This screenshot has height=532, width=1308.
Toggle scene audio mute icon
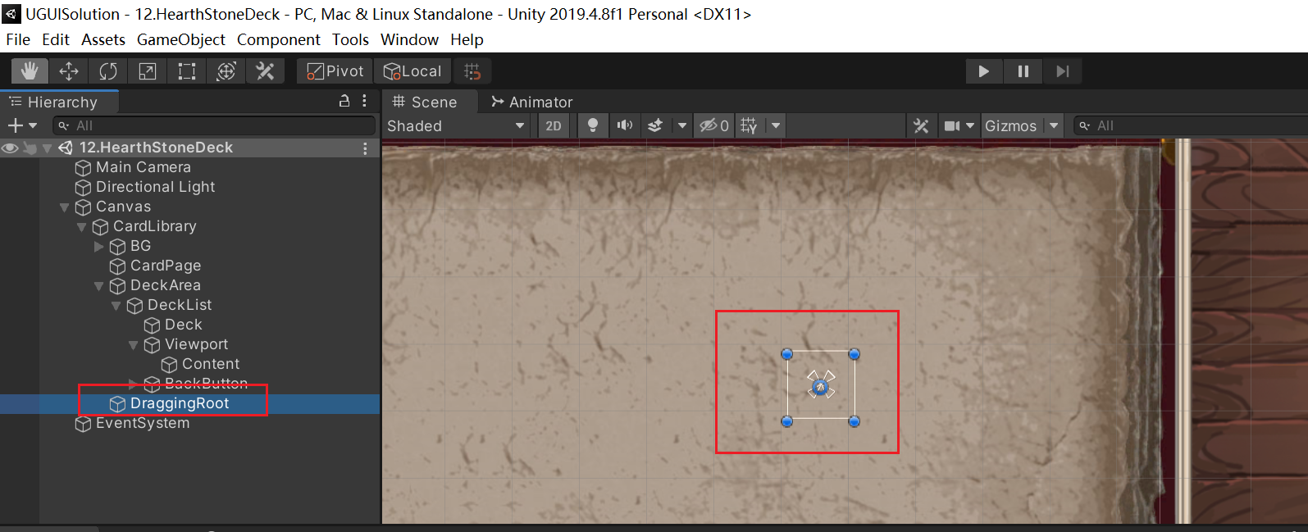(x=625, y=125)
